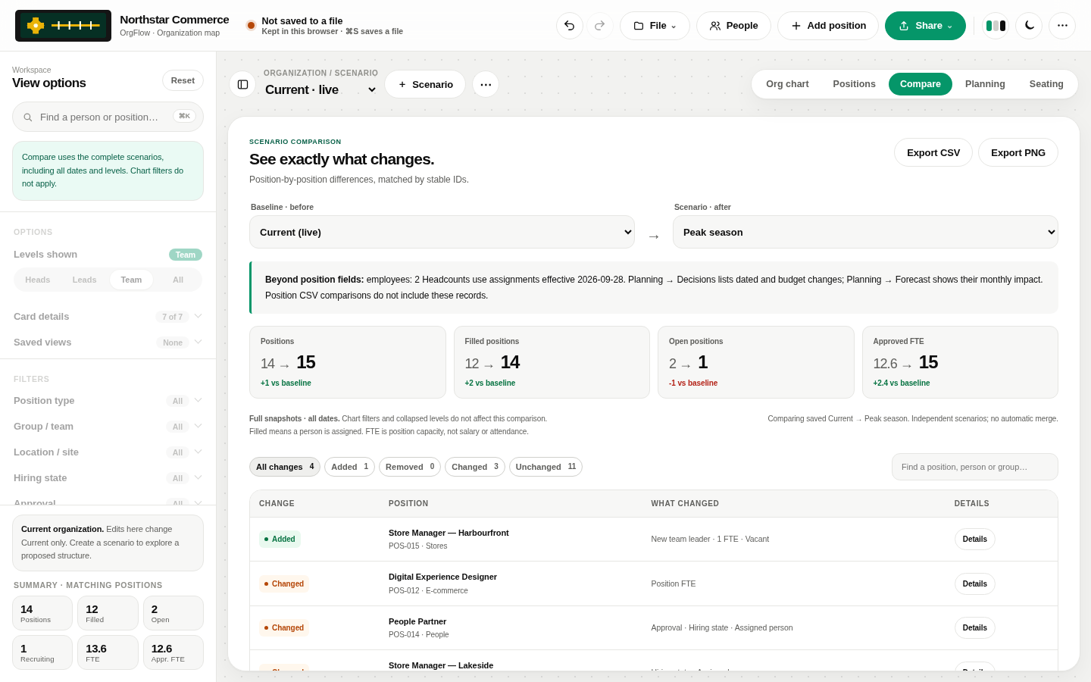Show only Unchanged positions
The width and height of the screenshot is (1091, 682).
point(545,467)
